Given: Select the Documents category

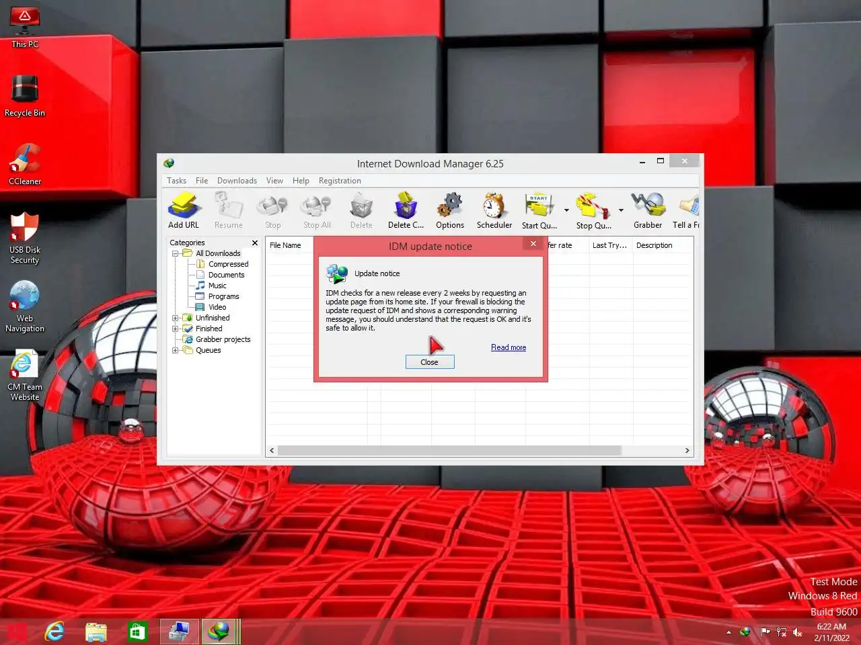Looking at the screenshot, I should [x=226, y=275].
